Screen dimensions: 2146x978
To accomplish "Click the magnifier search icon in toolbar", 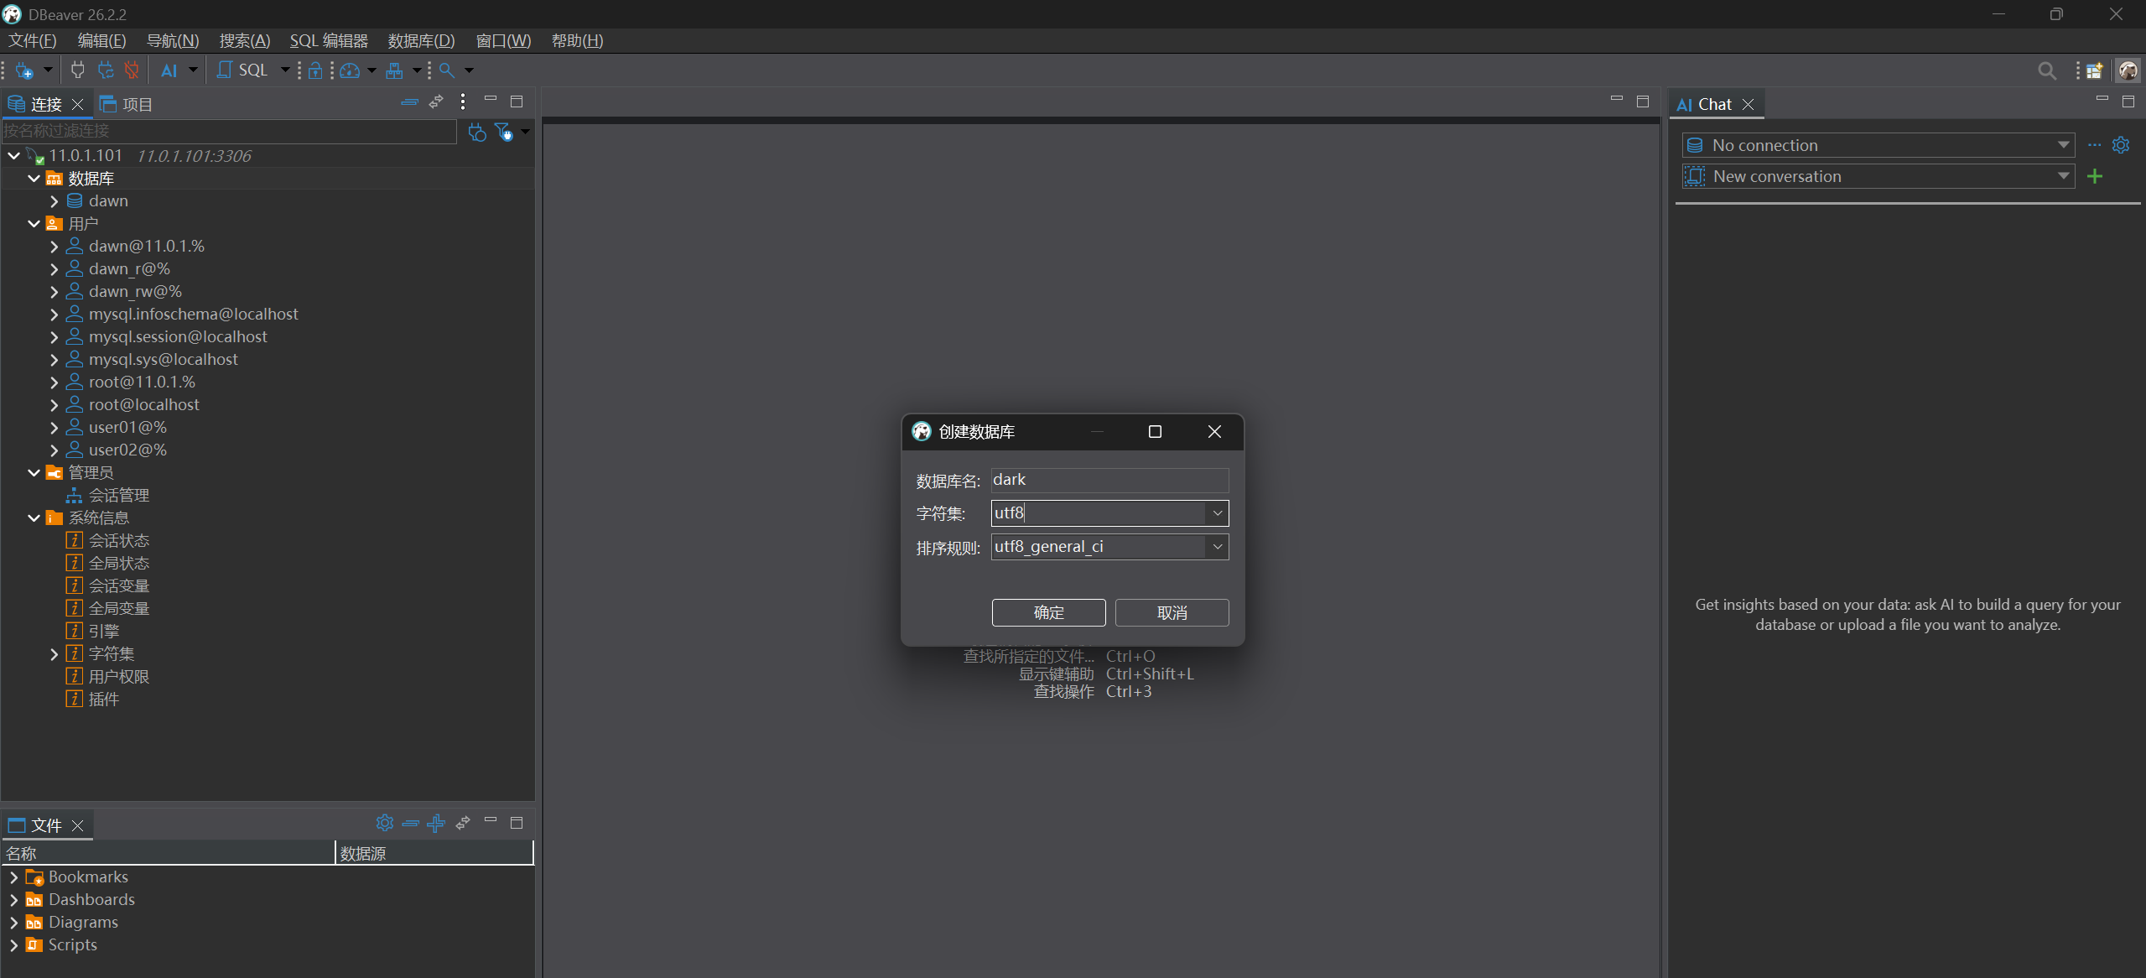I will (447, 70).
